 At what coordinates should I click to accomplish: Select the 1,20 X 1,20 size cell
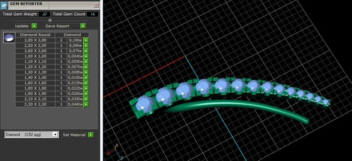(35, 67)
